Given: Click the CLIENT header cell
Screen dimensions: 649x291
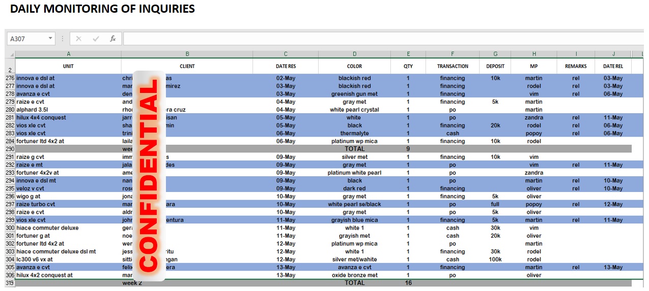Looking at the screenshot, I should (x=187, y=66).
